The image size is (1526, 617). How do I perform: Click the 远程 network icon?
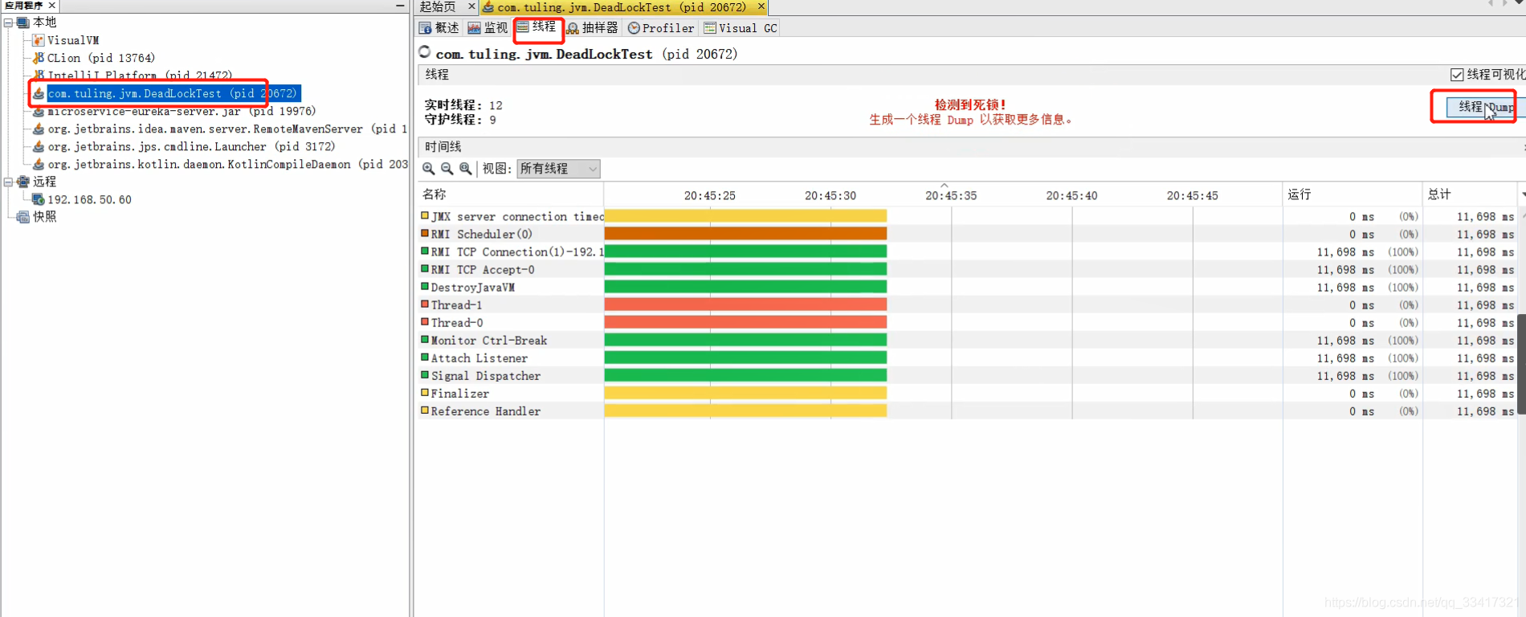(23, 182)
